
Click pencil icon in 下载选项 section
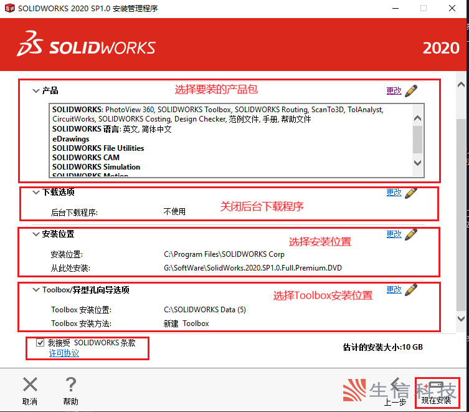click(x=411, y=193)
